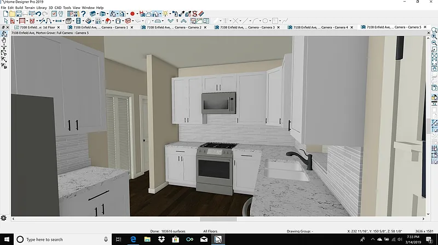
Task: Click the red record walkthrough icon
Action: 132,13
